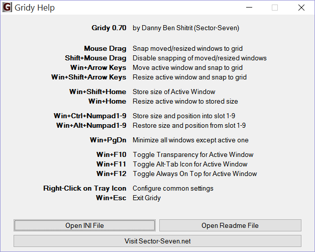Screen dimensions: 315x252
Task: Click 'Move active window and snap to grid'
Action: point(187,68)
